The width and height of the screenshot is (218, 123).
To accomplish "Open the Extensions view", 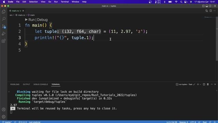I will [x=4, y=41].
